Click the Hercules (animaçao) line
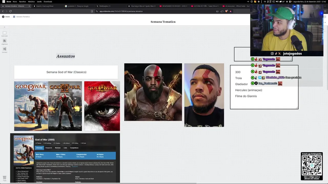The height and width of the screenshot is (184, 328). [249, 90]
